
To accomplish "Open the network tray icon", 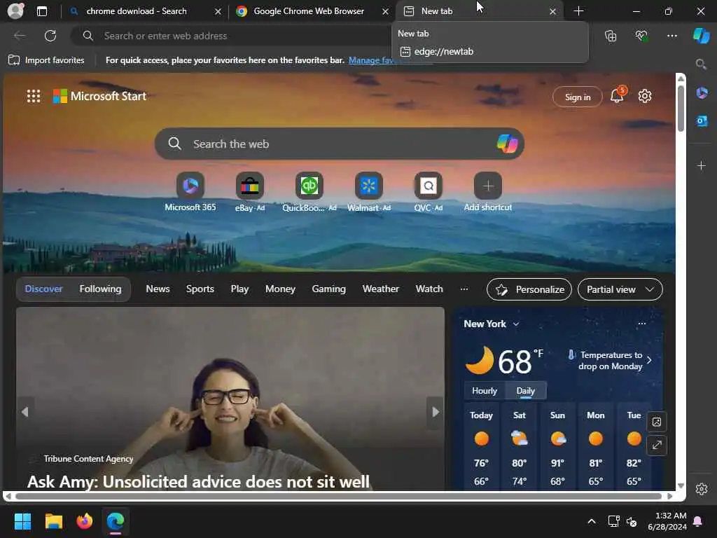I will point(613,521).
